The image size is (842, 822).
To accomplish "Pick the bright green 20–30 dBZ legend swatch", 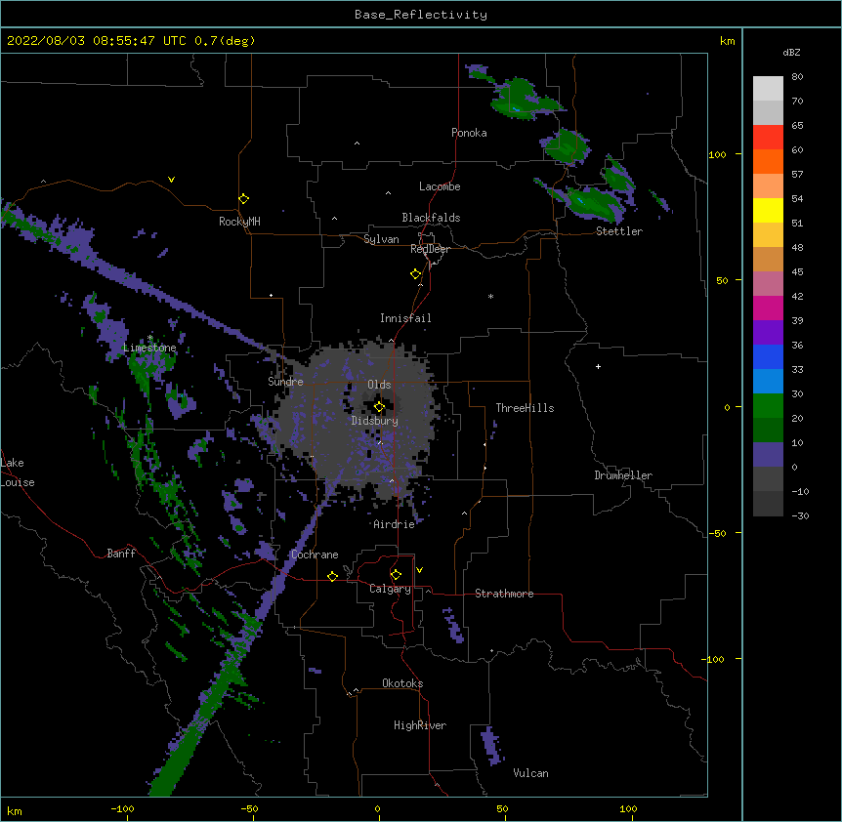I will [x=768, y=406].
